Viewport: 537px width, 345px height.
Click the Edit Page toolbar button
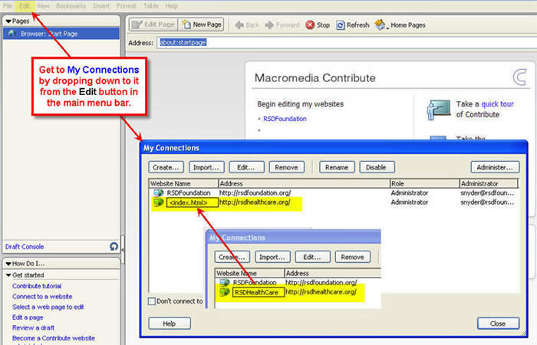(153, 25)
